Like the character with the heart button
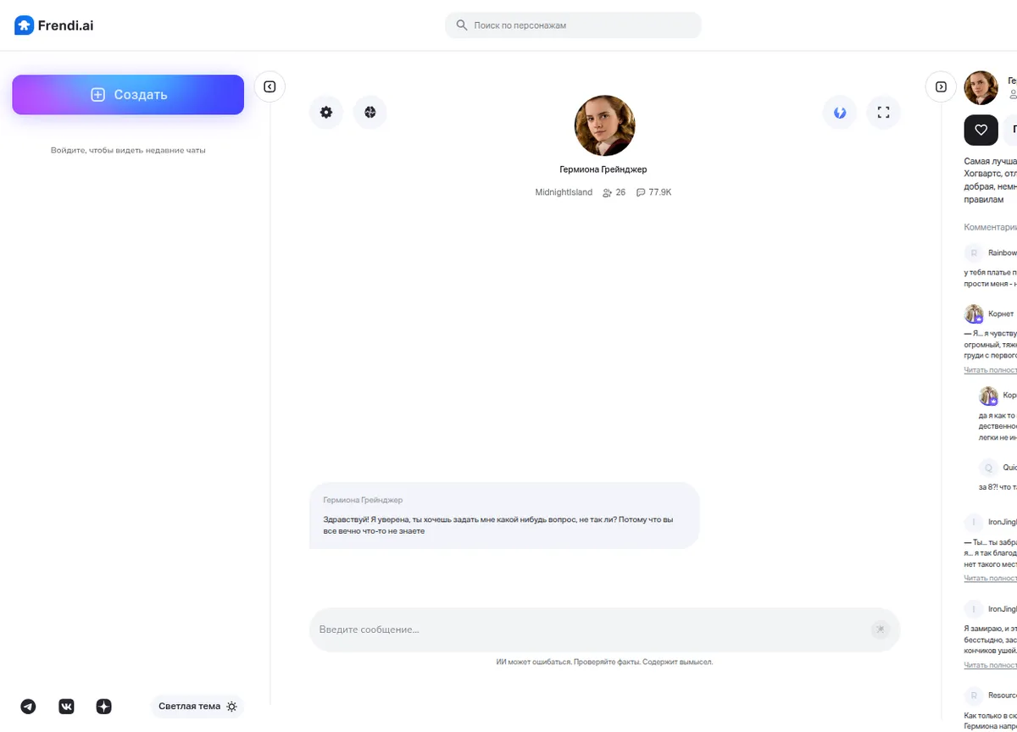This screenshot has height=732, width=1017. [x=981, y=130]
